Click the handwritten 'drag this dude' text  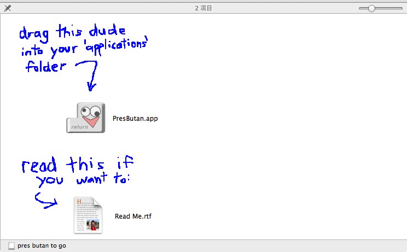[x=72, y=33]
